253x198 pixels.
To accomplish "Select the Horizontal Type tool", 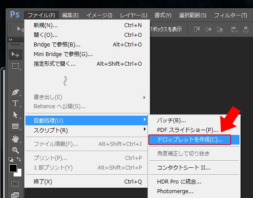I will coord(15,103).
